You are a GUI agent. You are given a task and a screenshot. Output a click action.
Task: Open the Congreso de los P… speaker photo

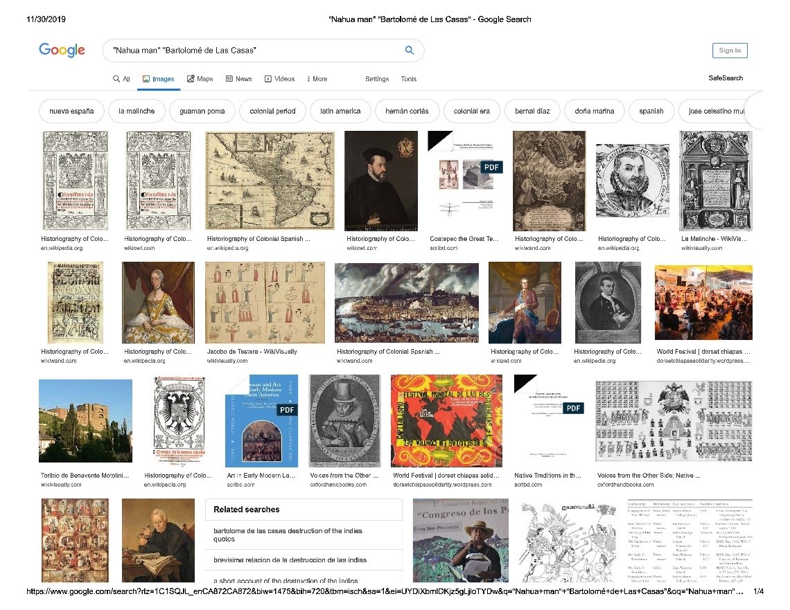pos(461,541)
